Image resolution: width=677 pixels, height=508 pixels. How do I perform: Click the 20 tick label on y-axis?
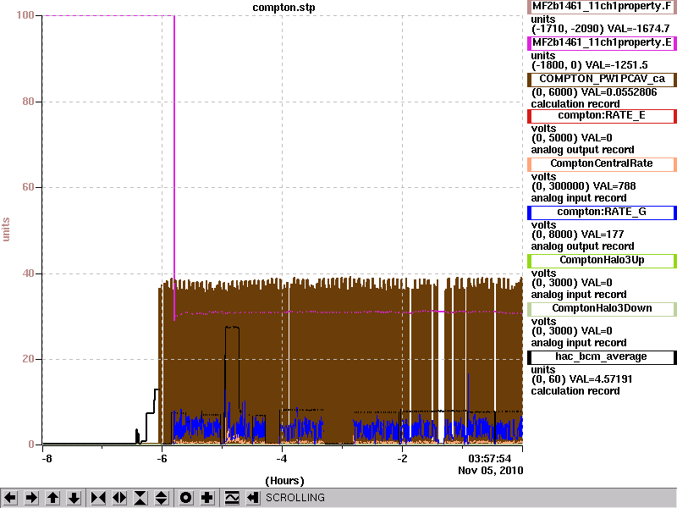[28, 359]
